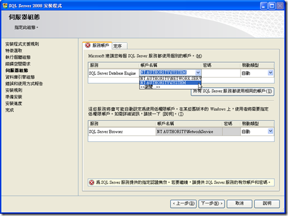288x216 pixels.
Task: Click the SQL Server Browser service cell
Action: pyautogui.click(x=122, y=132)
